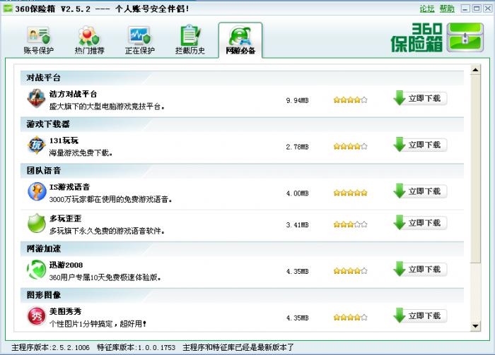Click the IS游戏语音 title text
The image size is (495, 355).
(70, 187)
